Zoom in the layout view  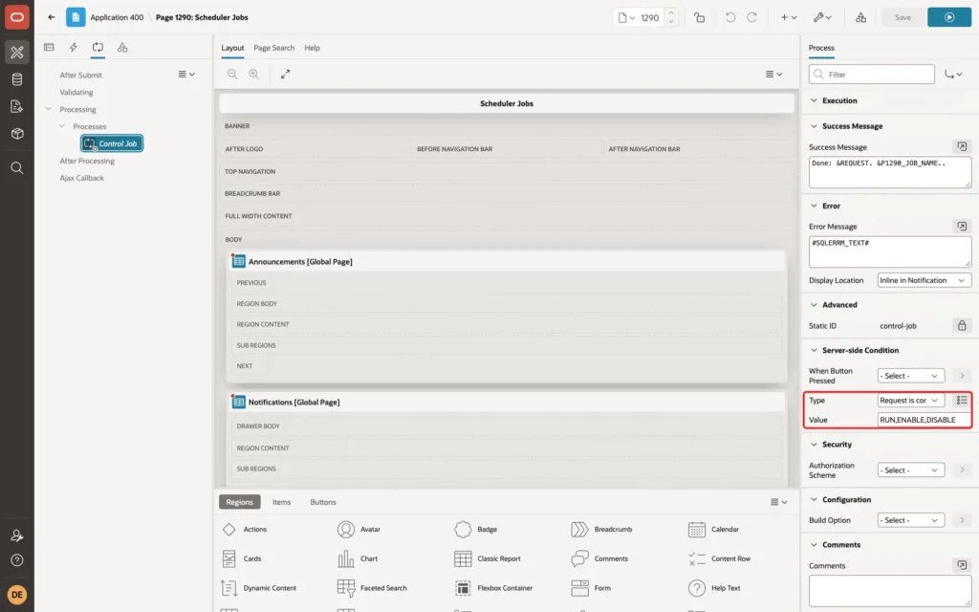tap(253, 74)
